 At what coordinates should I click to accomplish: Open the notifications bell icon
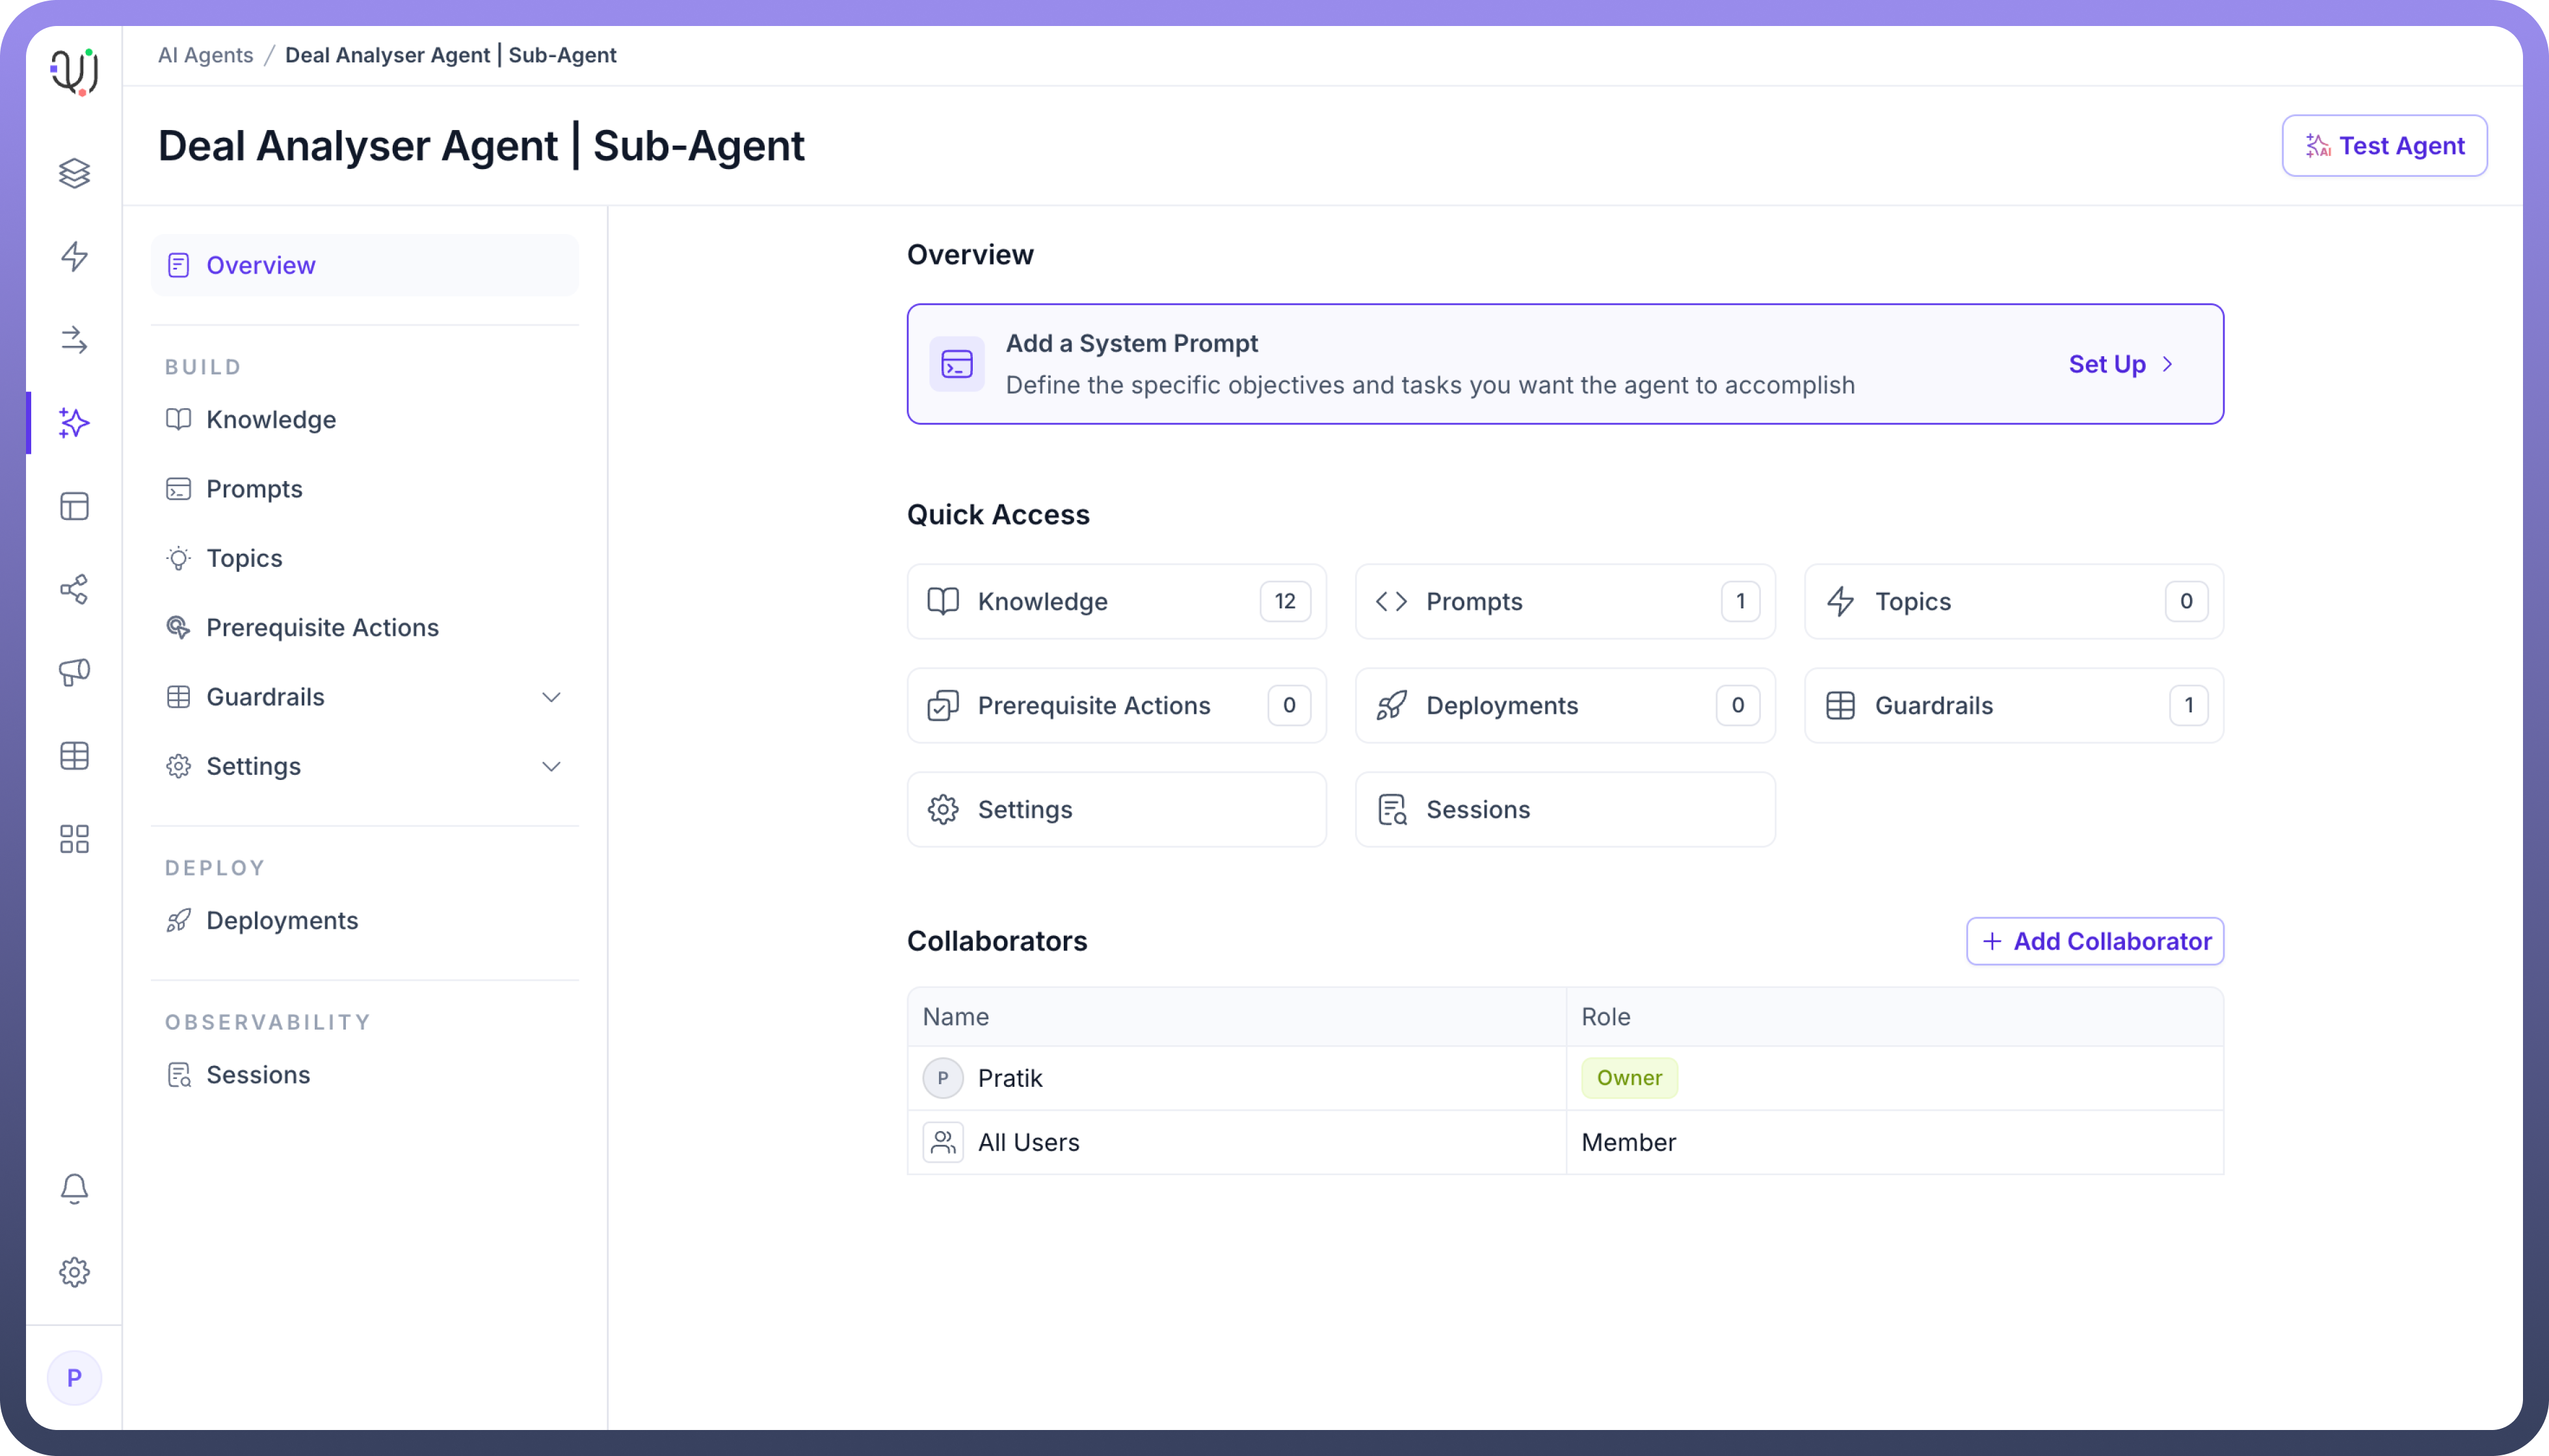(74, 1188)
